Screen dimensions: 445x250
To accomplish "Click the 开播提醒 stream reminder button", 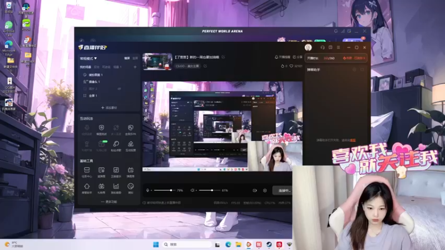I will (283, 57).
